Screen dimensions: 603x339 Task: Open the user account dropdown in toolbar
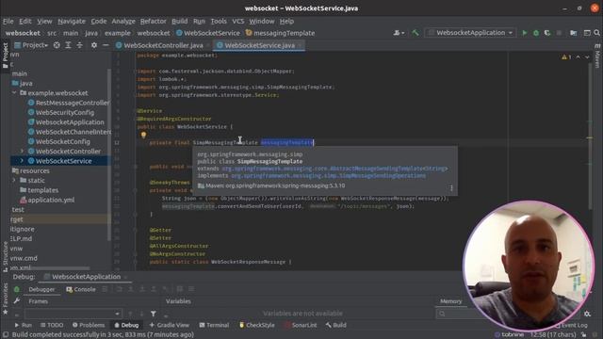click(399, 33)
